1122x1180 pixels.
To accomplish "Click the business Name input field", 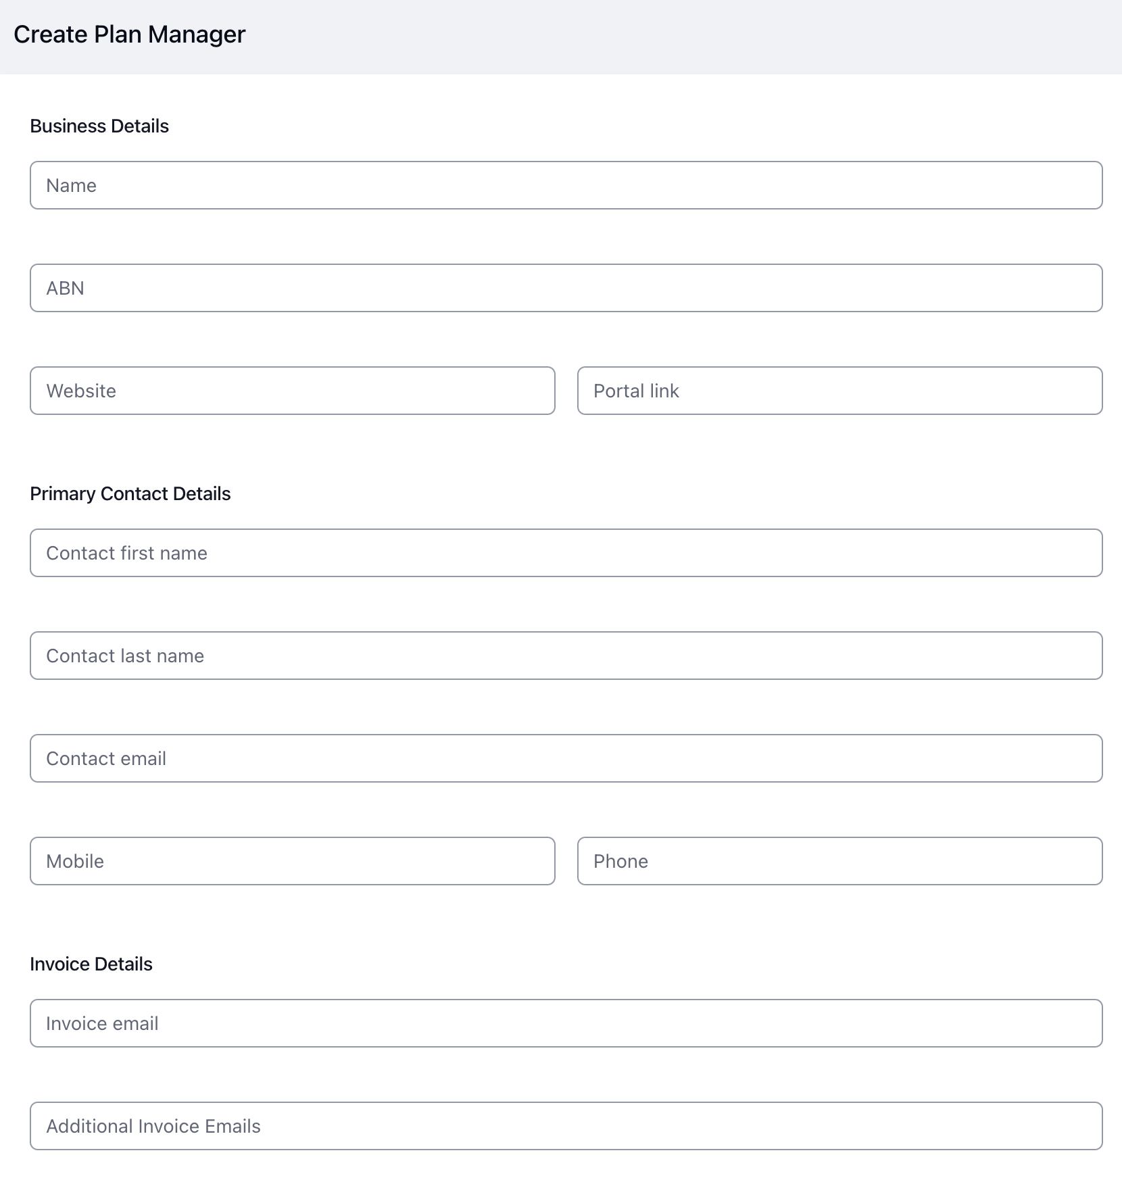I will 566,185.
